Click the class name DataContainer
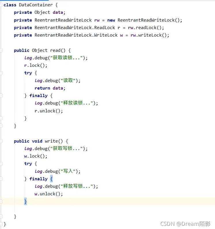This screenshot has height=229, width=215. tap(36, 5)
